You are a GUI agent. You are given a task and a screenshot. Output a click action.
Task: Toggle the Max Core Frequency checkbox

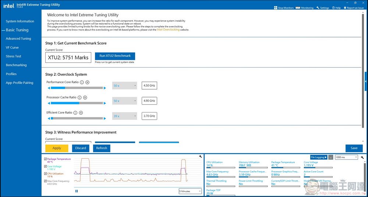(x=46, y=181)
